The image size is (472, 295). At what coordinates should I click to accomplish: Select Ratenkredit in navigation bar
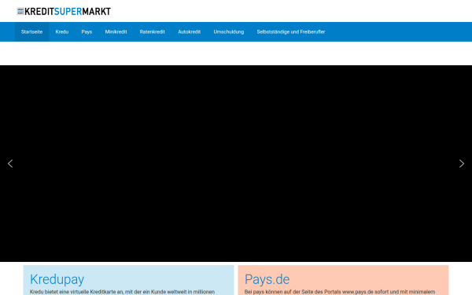(153, 31)
